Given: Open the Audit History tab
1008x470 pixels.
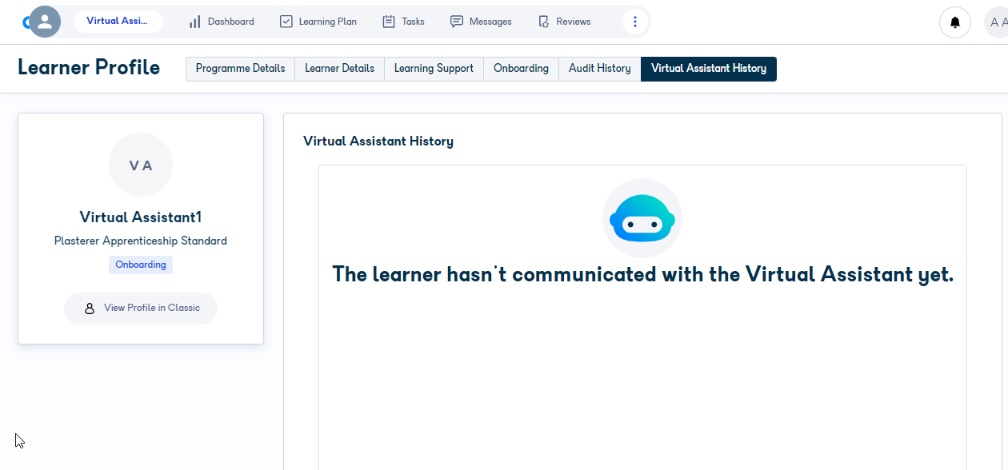Looking at the screenshot, I should coord(600,69).
